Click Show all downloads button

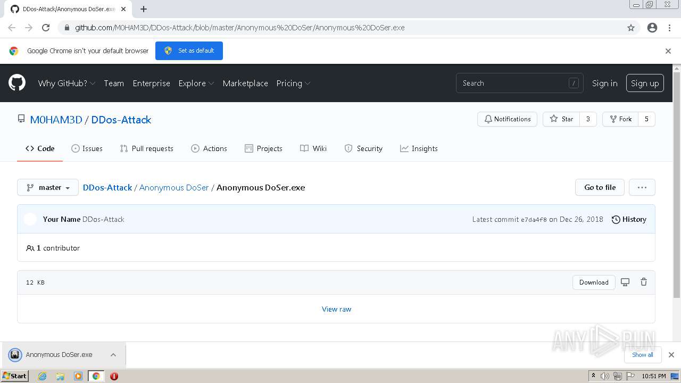642,355
